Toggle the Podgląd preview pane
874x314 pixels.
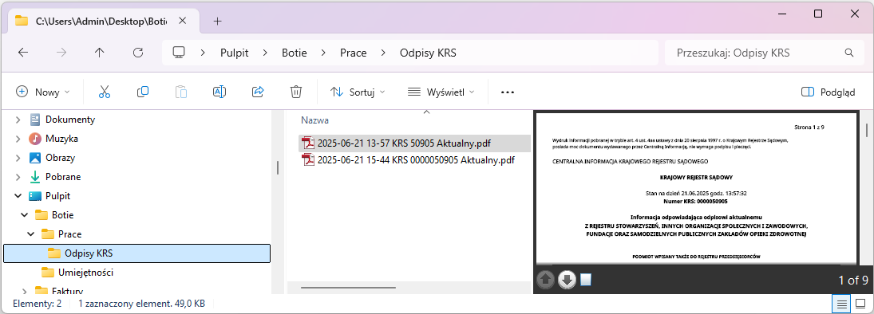coord(828,92)
